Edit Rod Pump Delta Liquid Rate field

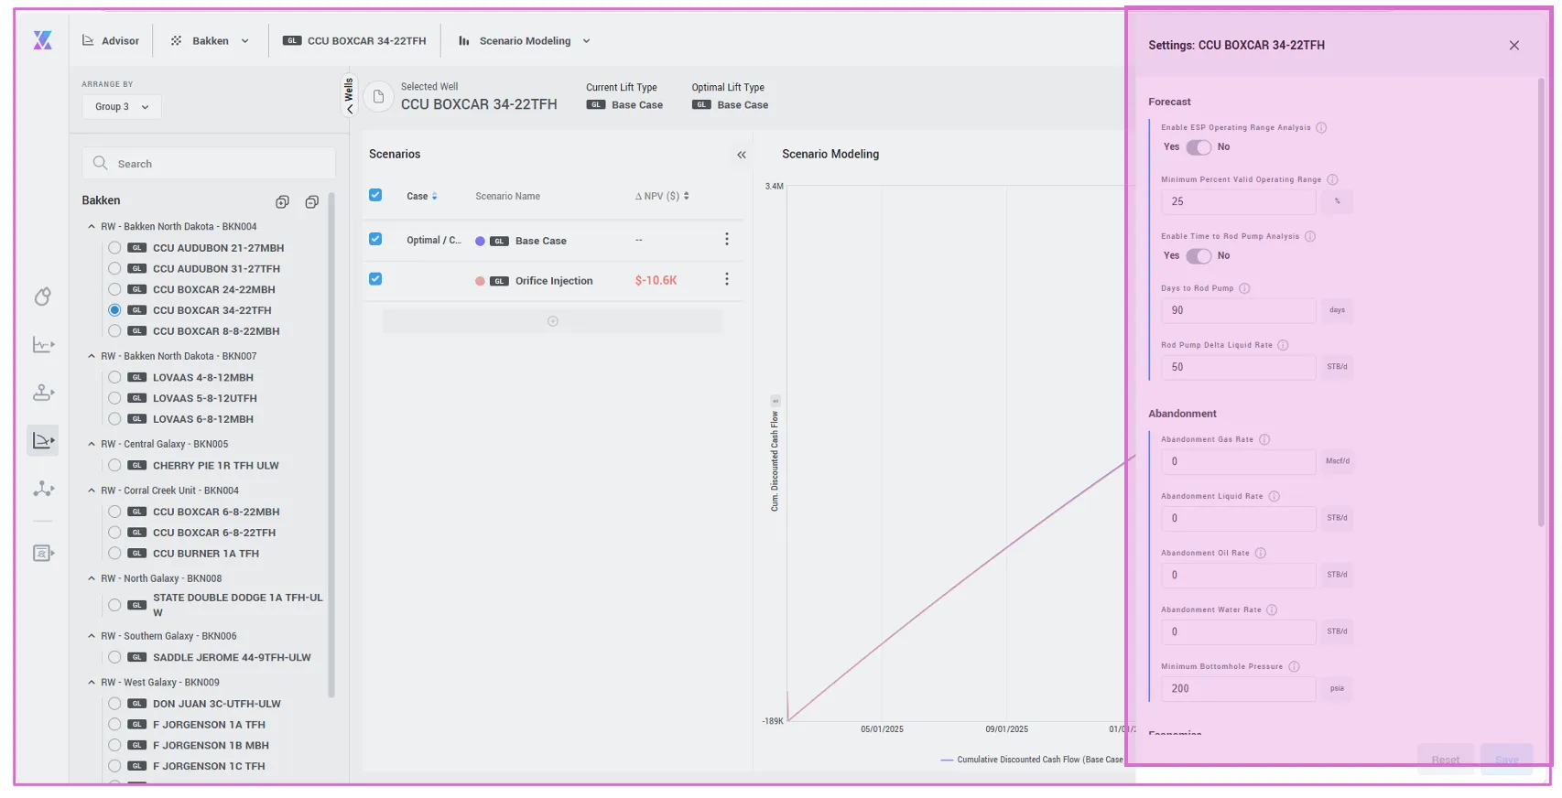pyautogui.click(x=1238, y=367)
